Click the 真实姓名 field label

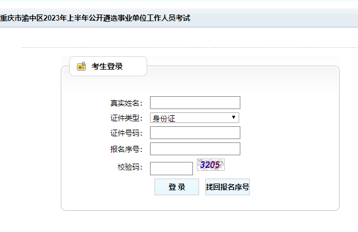click(126, 103)
